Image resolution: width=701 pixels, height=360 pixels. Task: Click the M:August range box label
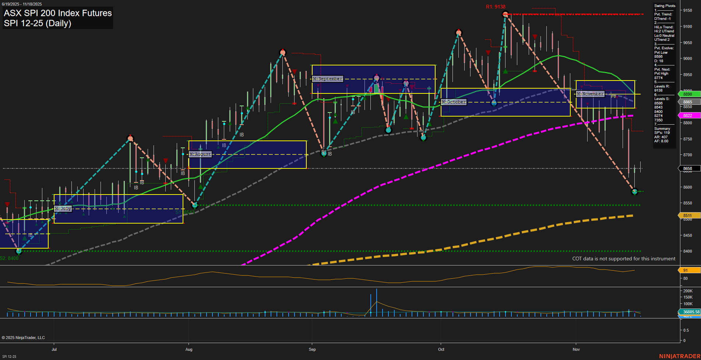point(200,154)
